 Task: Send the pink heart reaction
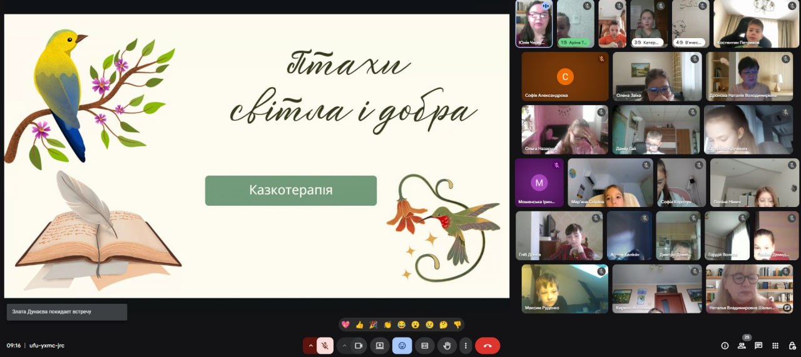[345, 324]
